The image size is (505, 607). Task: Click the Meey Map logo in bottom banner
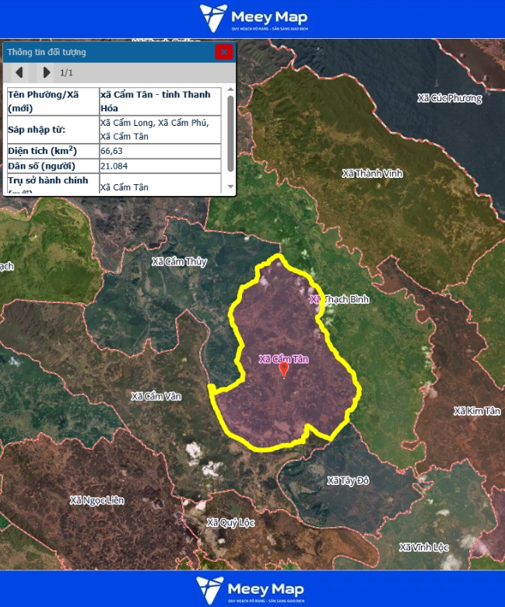click(253, 589)
